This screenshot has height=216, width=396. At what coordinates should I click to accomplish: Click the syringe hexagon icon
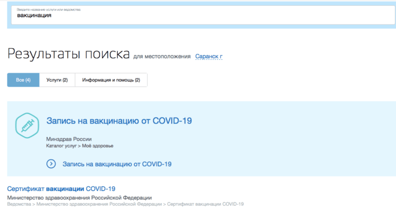(x=26, y=126)
